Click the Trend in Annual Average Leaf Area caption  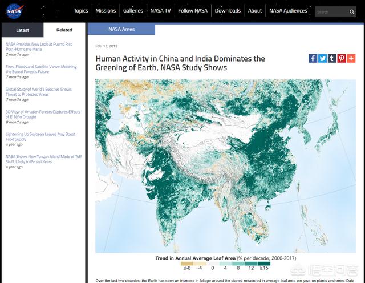[226, 258]
